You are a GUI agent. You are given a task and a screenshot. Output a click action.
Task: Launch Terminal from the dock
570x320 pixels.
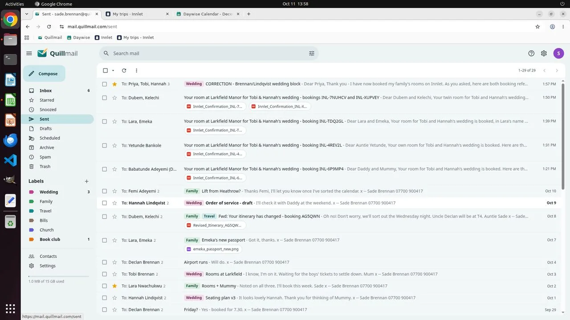coord(10,60)
